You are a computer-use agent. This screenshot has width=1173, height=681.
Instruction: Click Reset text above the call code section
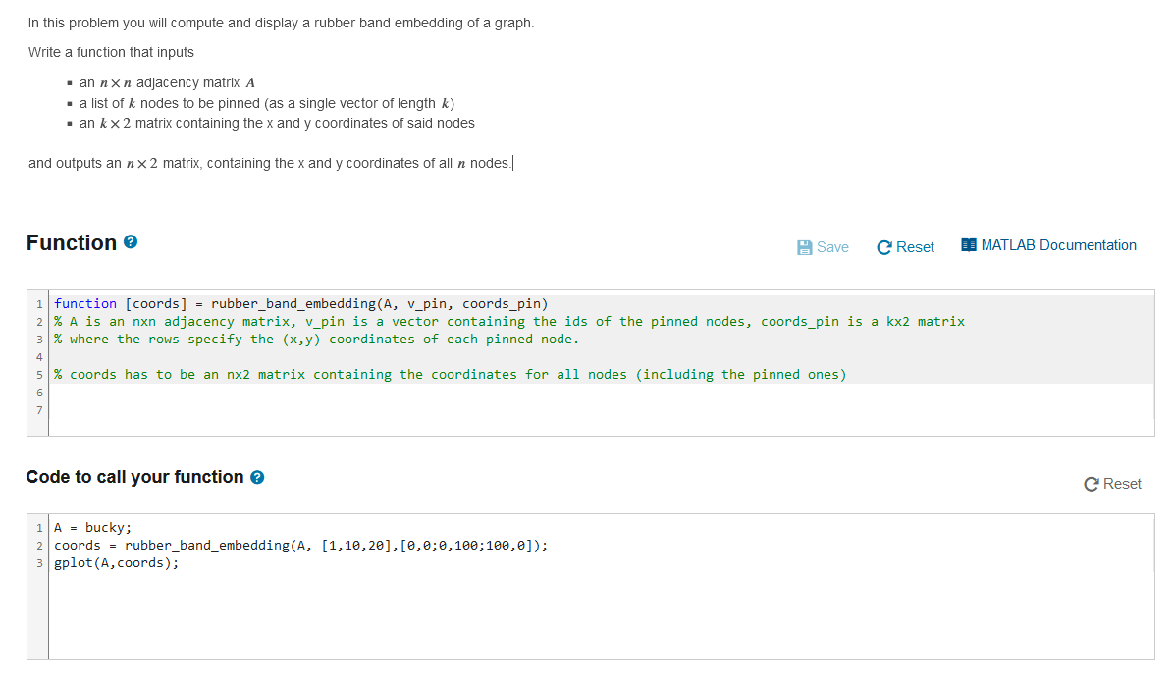1121,484
